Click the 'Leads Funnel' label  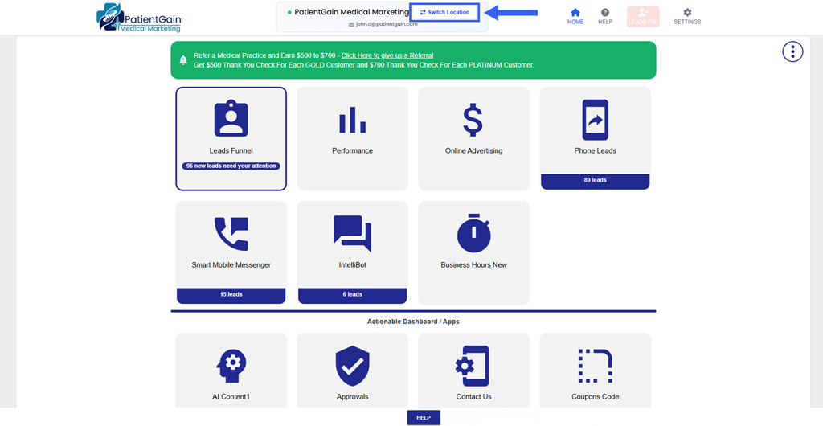click(231, 150)
